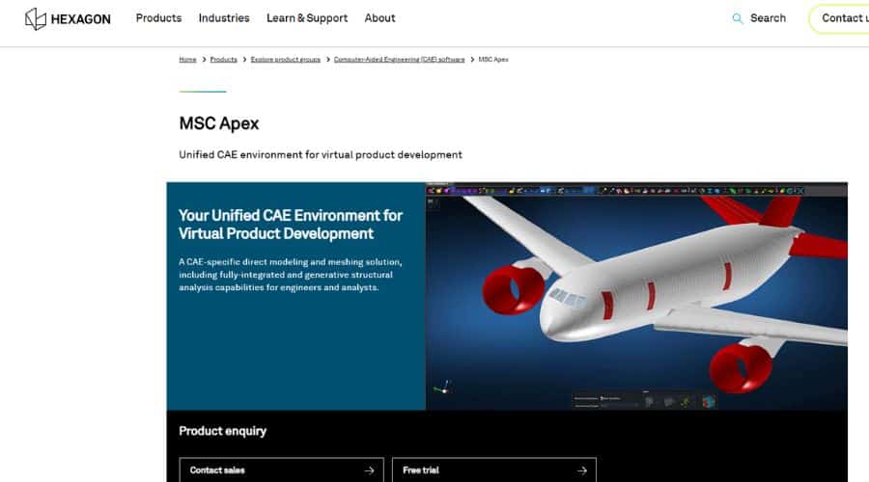
Task: Click the Free trial button
Action: coord(494,469)
